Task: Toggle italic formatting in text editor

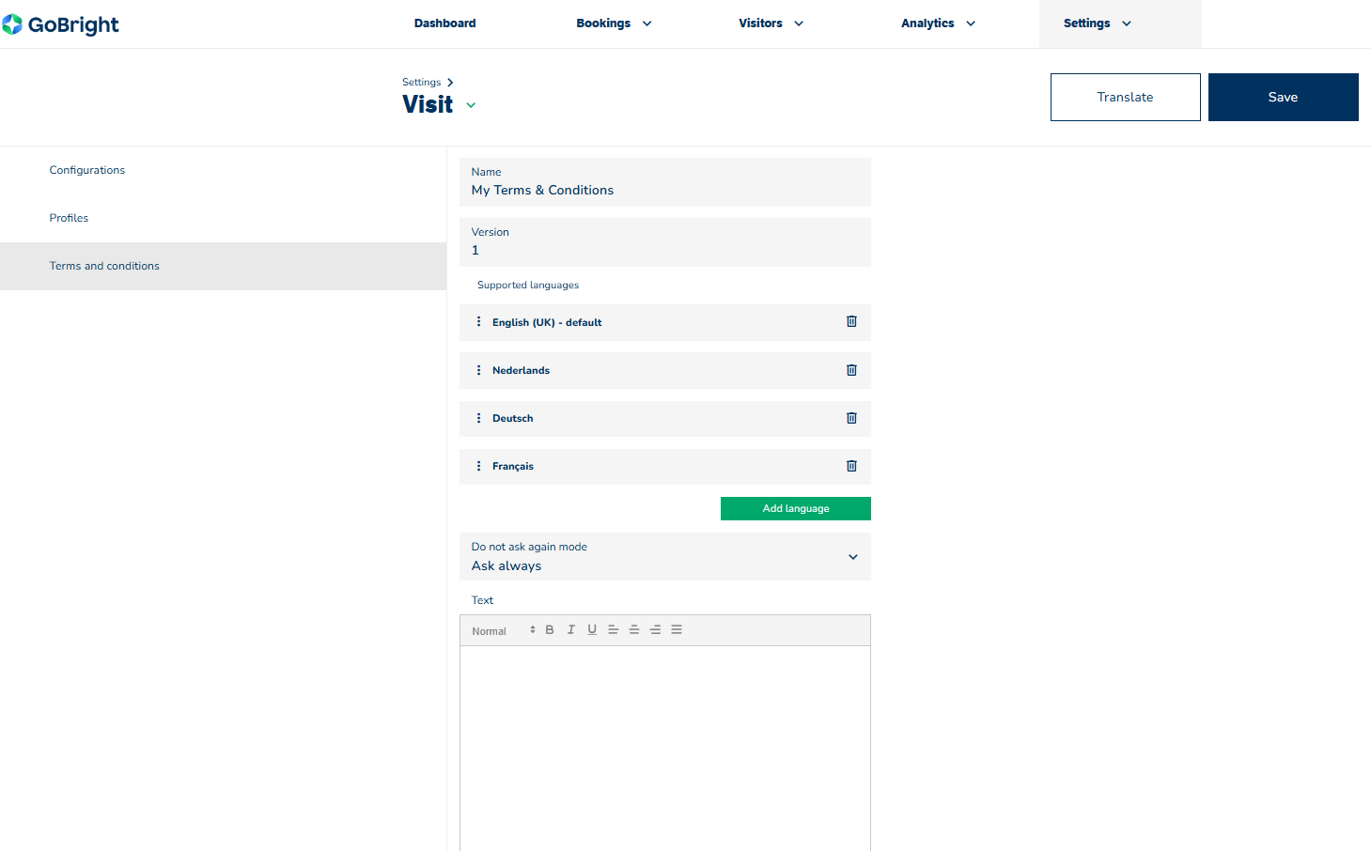Action: [x=570, y=630]
